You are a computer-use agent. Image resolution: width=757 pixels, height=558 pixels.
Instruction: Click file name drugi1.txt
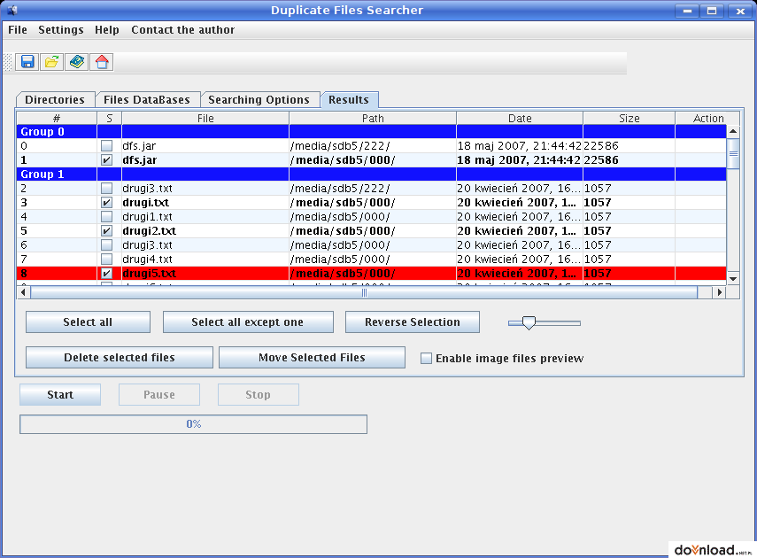click(x=147, y=217)
